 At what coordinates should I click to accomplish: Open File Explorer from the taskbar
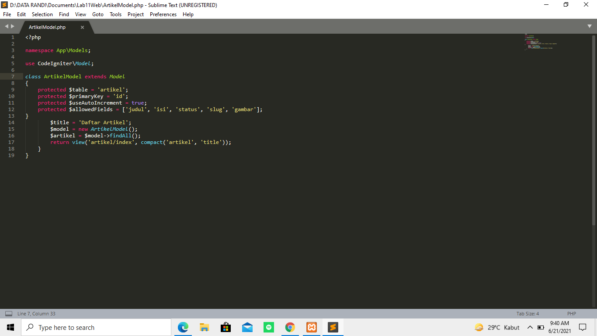[x=204, y=327]
